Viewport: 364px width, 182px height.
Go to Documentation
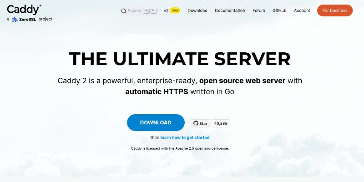click(x=230, y=10)
